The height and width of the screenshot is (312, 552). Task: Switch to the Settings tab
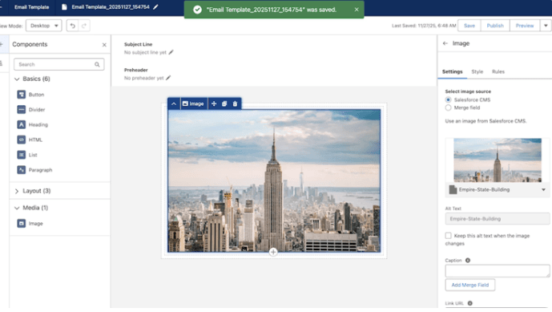[x=453, y=71]
